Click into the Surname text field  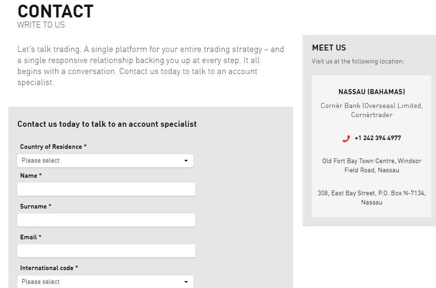(x=106, y=220)
